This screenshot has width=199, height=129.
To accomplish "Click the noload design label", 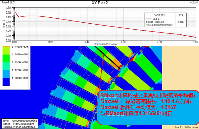I will point(194,3).
